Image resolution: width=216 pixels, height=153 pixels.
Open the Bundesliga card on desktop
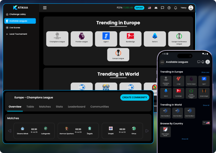click(131, 39)
